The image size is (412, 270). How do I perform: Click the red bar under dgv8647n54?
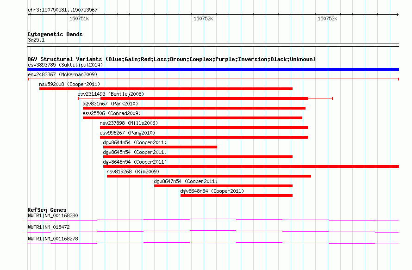coord(223,186)
